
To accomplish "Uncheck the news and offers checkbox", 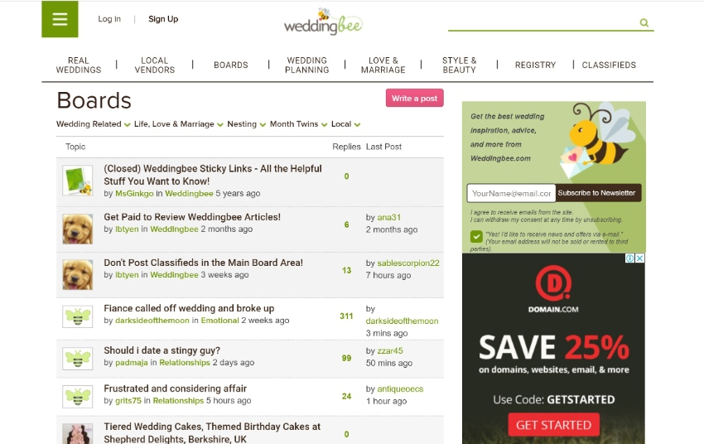I will (476, 236).
